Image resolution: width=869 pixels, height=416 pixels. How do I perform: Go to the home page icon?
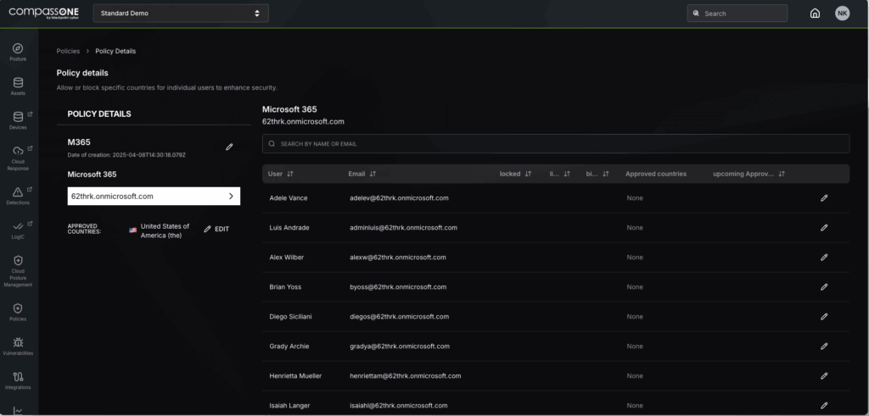click(815, 14)
